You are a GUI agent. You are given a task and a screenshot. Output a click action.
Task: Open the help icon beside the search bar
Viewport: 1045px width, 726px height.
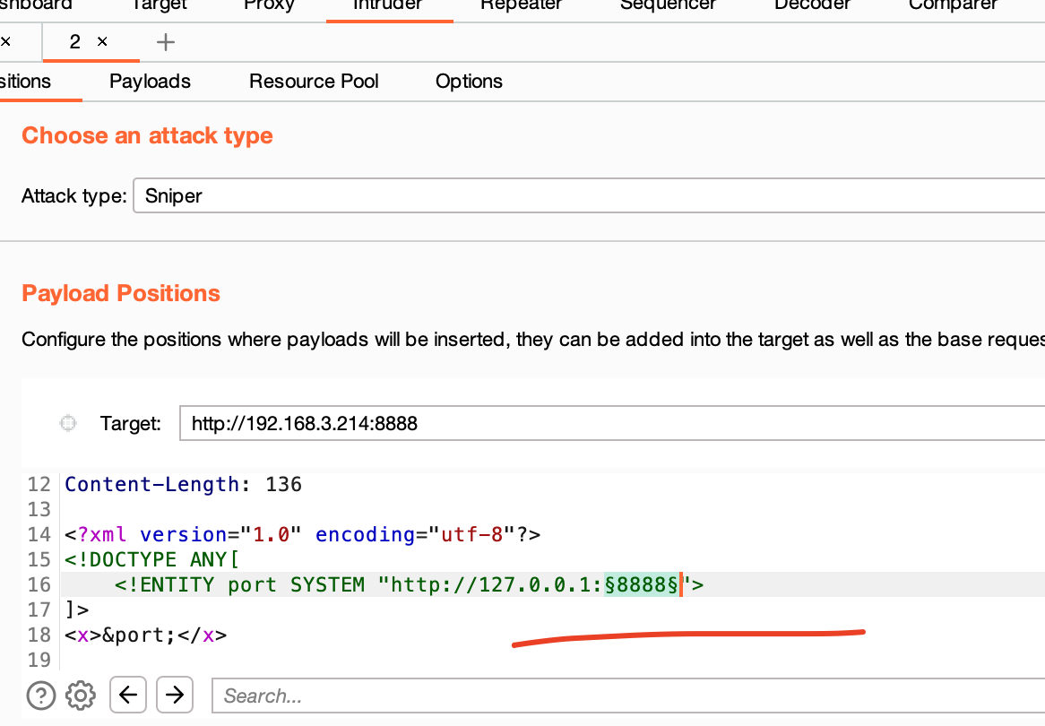[x=41, y=695]
